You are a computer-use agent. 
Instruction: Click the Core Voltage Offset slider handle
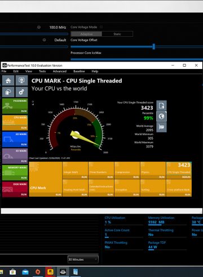(154, 46)
